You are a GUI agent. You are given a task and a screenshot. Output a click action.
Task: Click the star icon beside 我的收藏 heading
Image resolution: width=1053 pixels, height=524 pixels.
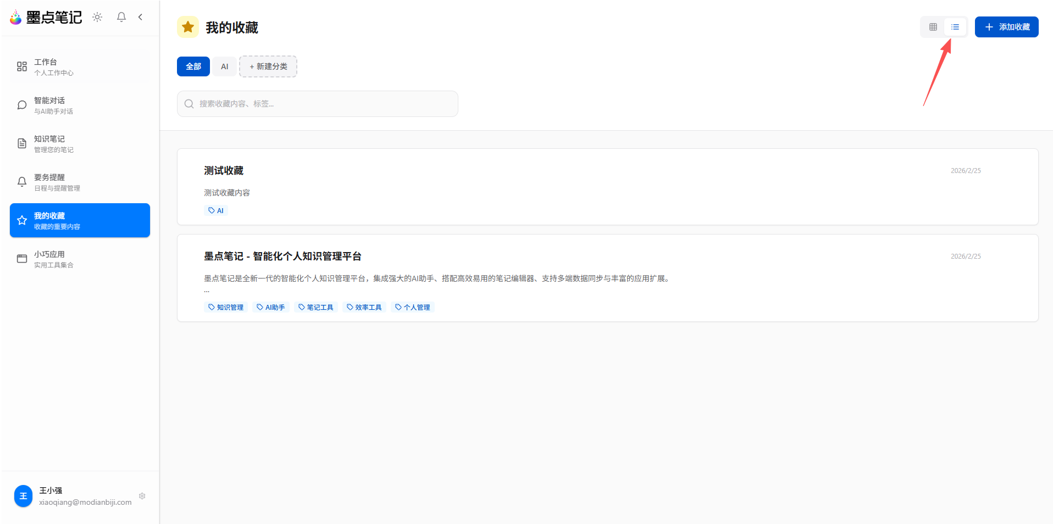click(x=187, y=26)
